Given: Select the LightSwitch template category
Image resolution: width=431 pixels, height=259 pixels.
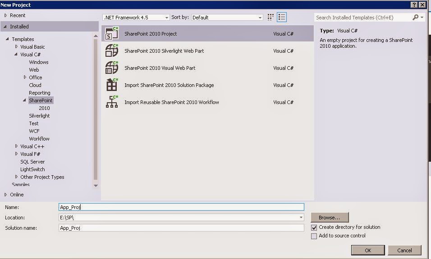Looking at the screenshot, I should click(32, 169).
